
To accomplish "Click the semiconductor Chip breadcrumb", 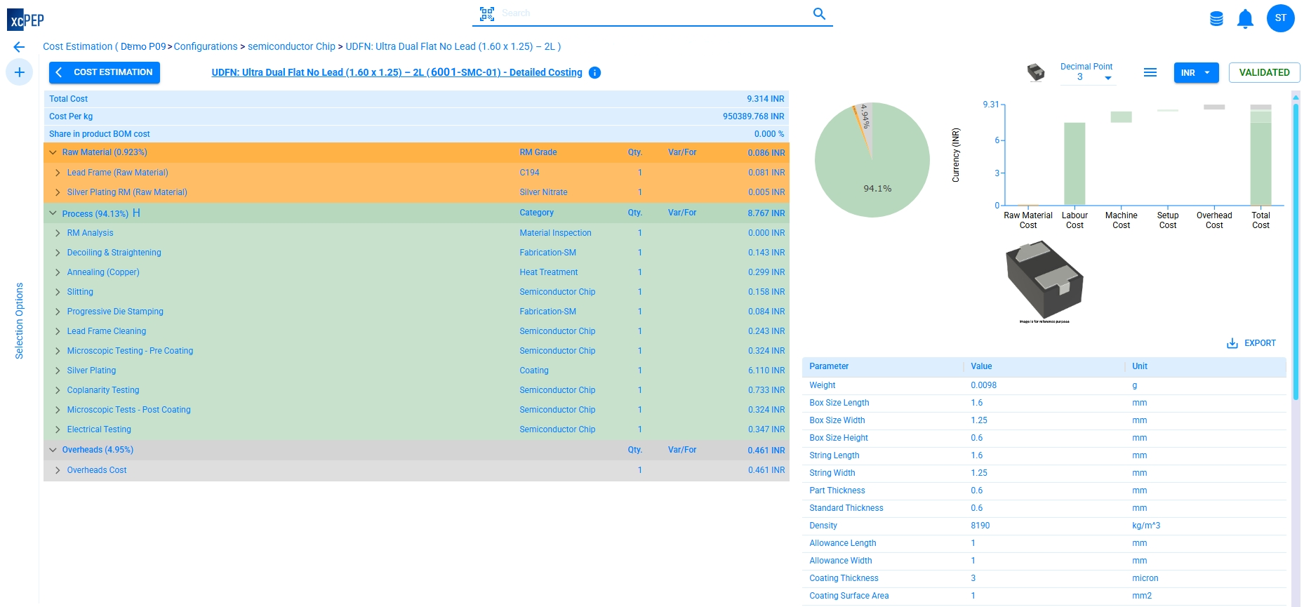I will tap(291, 47).
